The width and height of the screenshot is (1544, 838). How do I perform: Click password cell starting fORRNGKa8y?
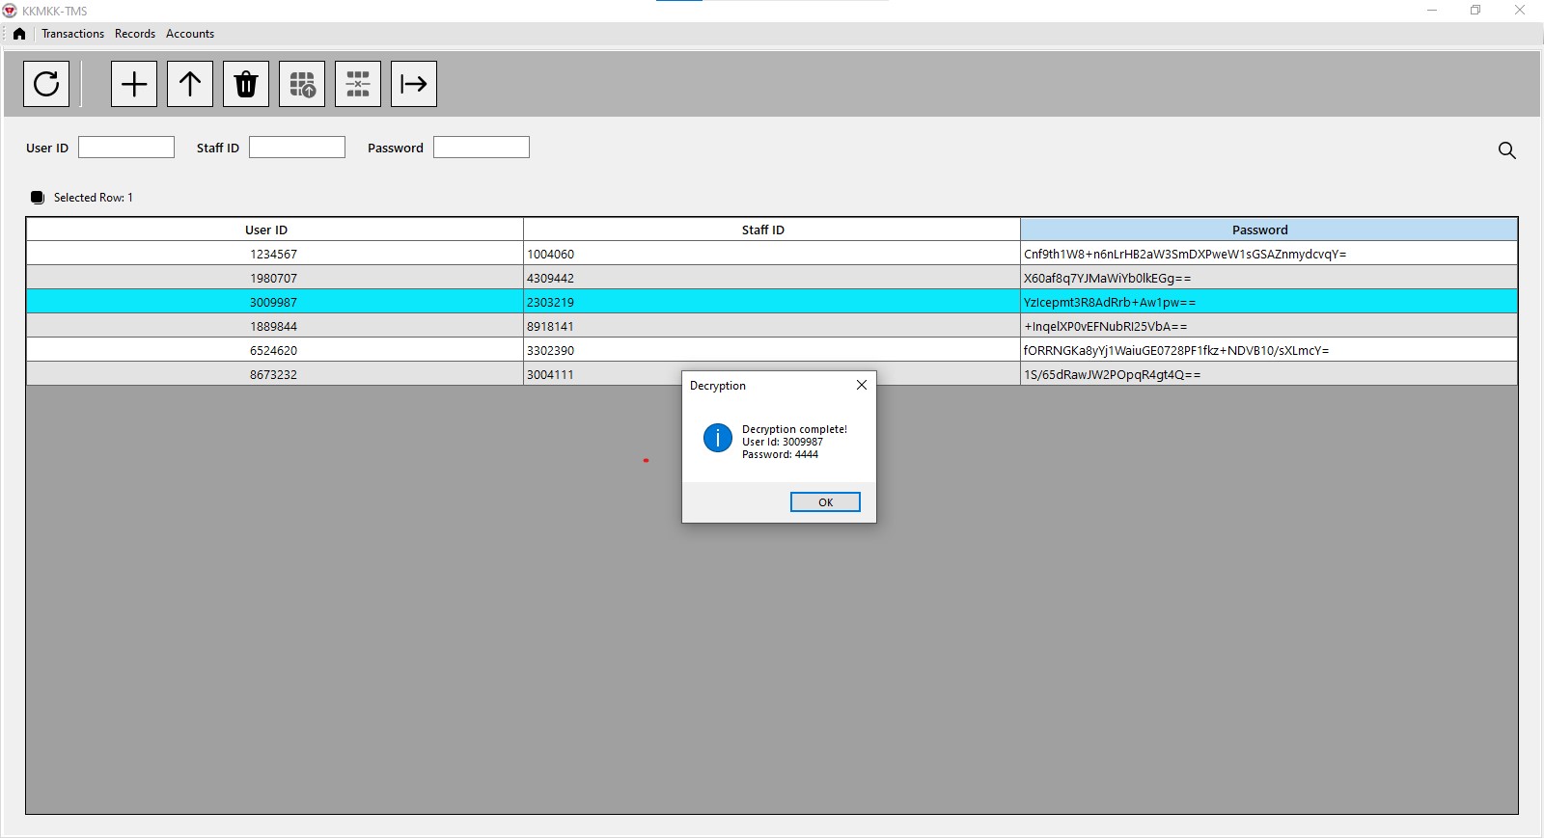(1269, 350)
